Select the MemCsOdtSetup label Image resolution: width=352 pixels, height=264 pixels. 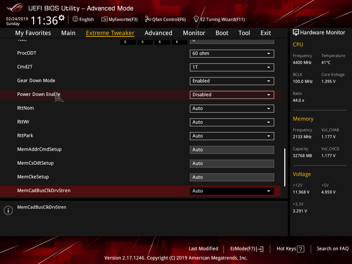[x=35, y=163]
